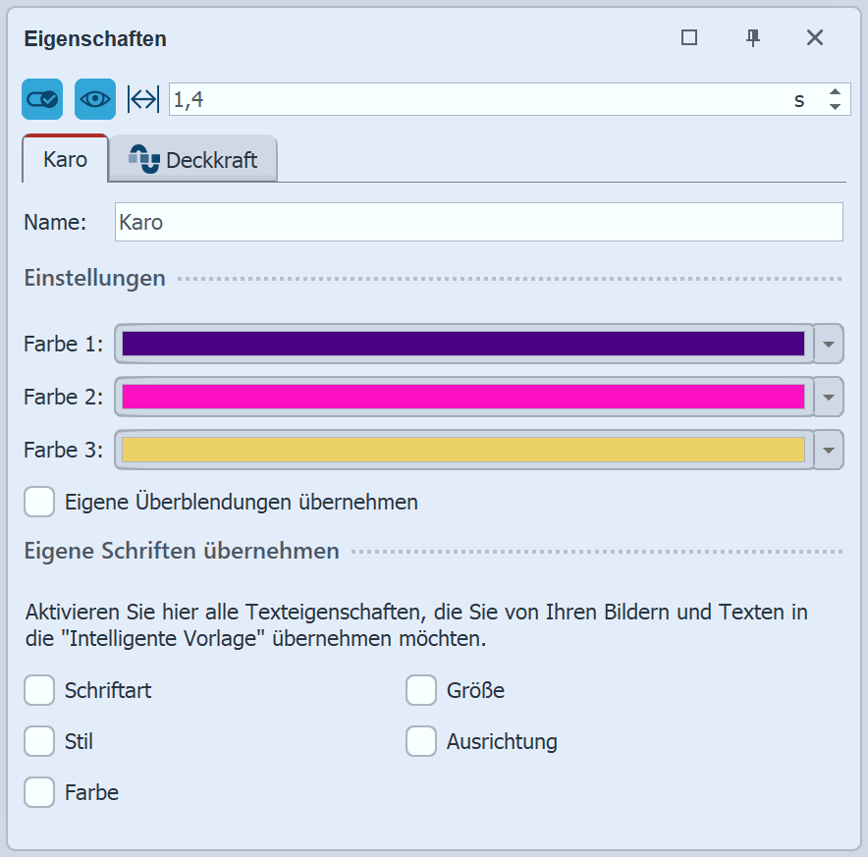Close the Eigenschaften panel
The height and width of the screenshot is (857, 868).
(815, 38)
